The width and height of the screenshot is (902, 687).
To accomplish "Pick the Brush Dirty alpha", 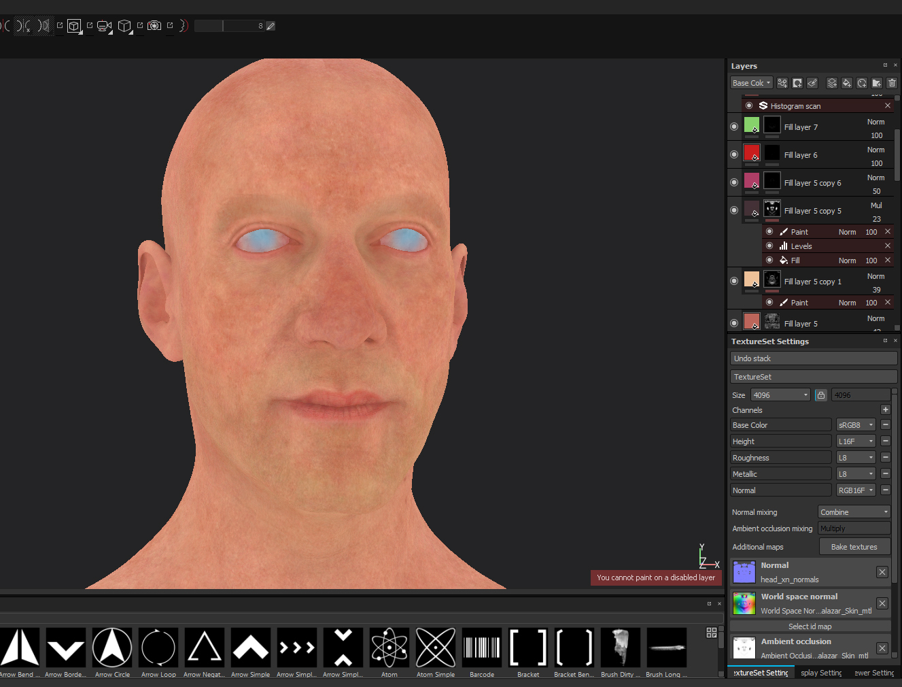I will (x=621, y=647).
